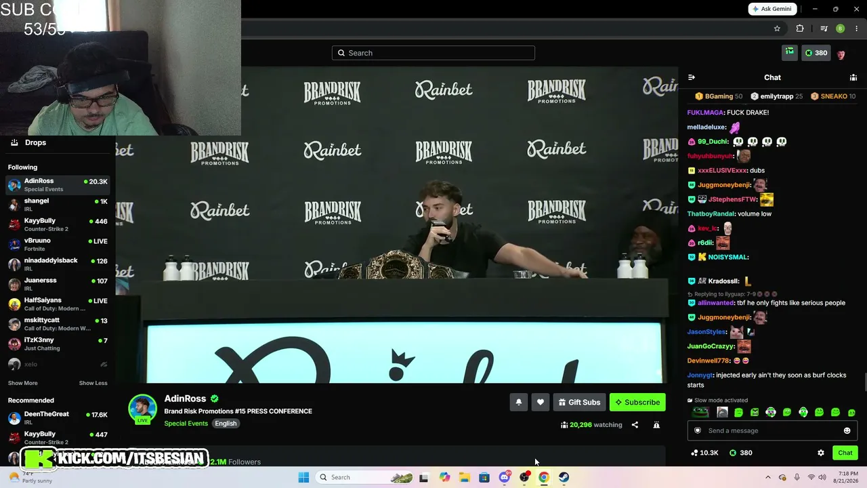Open the 380 Kicks balance in the header
This screenshot has width=867, height=488.
(816, 53)
